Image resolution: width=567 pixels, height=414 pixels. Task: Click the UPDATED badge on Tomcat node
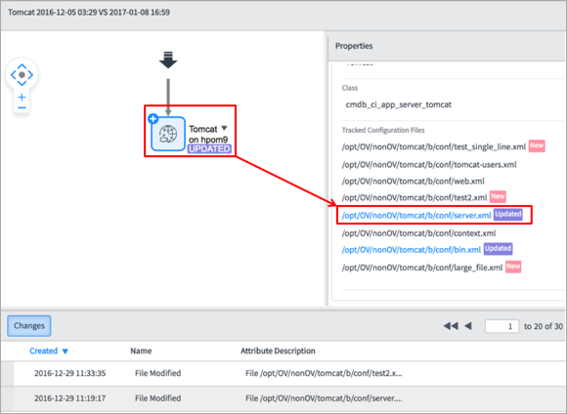pos(209,148)
